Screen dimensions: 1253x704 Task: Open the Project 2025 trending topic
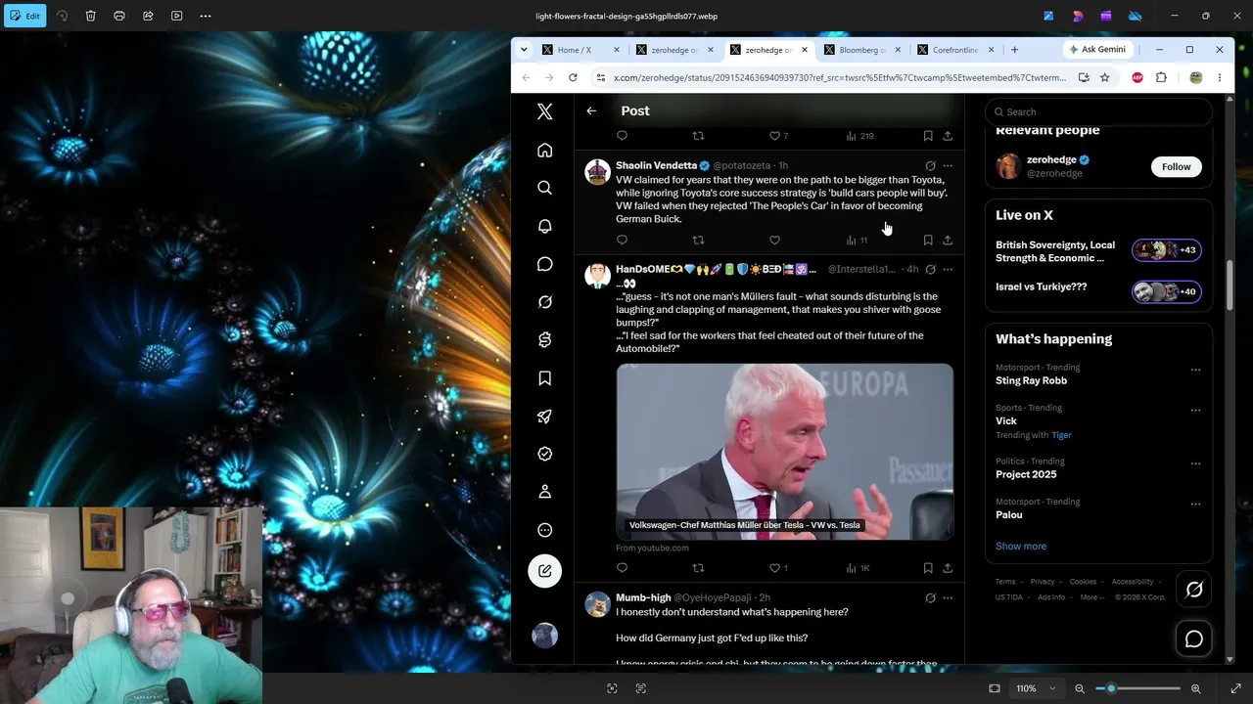[x=1026, y=474]
